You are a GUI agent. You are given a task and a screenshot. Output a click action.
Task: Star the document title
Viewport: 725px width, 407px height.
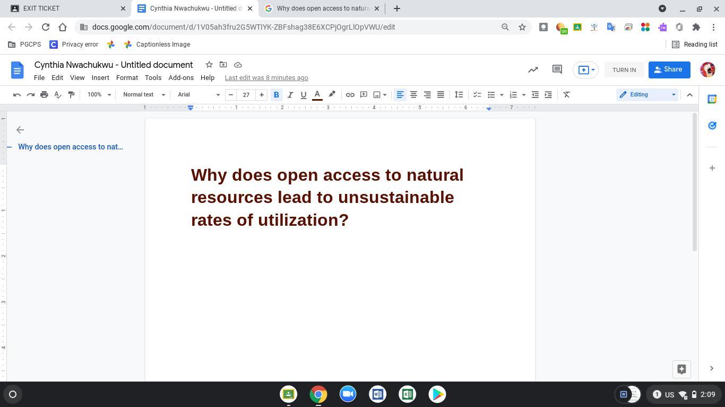pyautogui.click(x=209, y=65)
